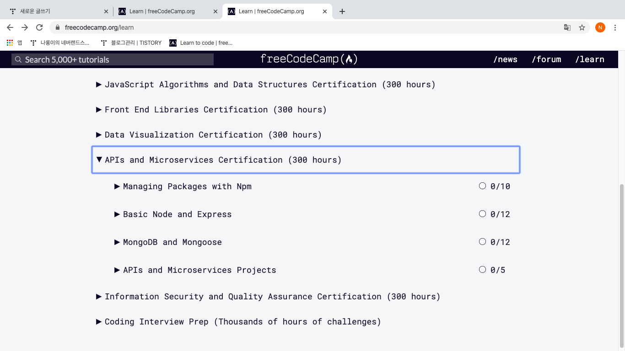The image size is (625, 351).
Task: Expand Front End Libraries Certification
Action: pos(211,110)
